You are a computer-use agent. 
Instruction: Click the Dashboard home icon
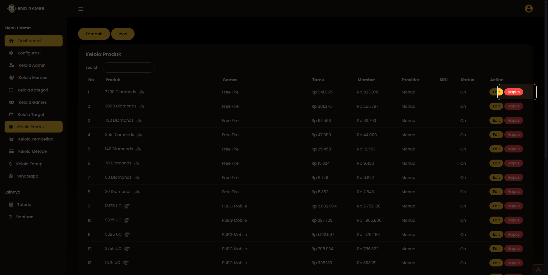[11, 41]
